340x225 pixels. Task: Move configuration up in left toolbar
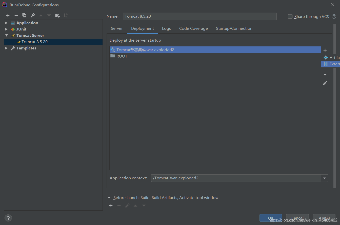(41, 15)
